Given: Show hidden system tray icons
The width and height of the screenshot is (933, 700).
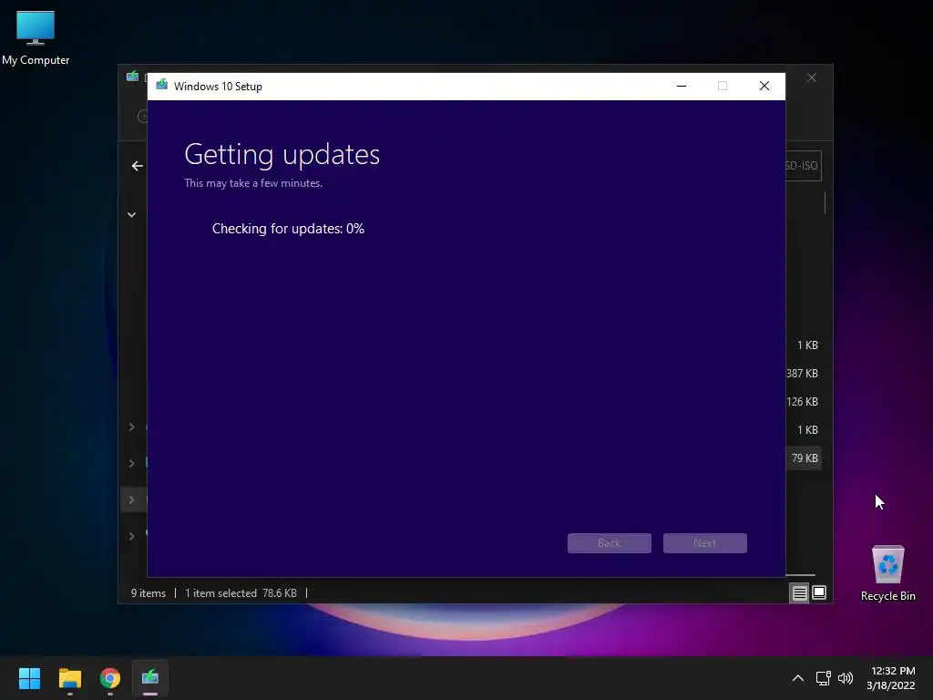Looking at the screenshot, I should pos(798,678).
